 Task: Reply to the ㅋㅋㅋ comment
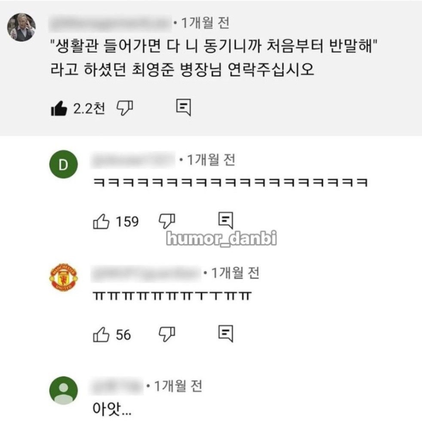(225, 221)
